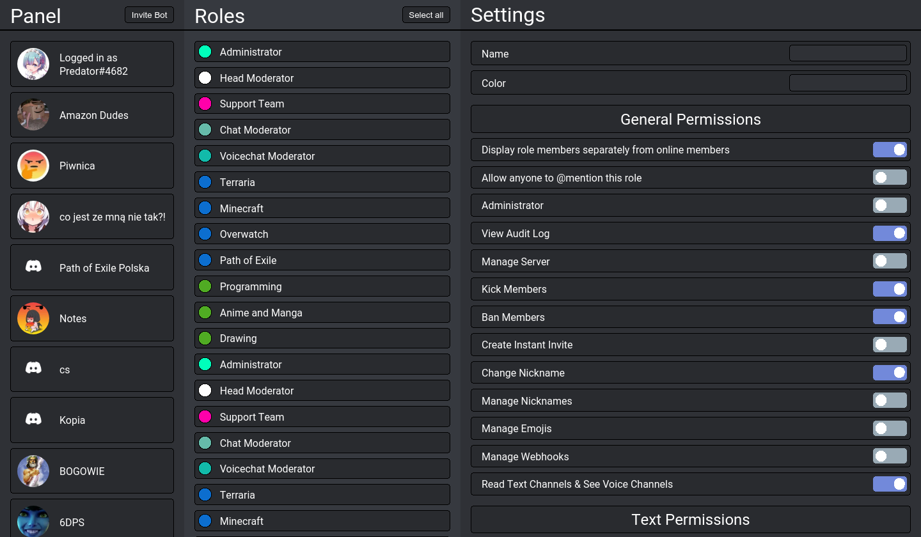Select the Piwnica angry emoji server icon
This screenshot has width=921, height=537.
click(33, 166)
